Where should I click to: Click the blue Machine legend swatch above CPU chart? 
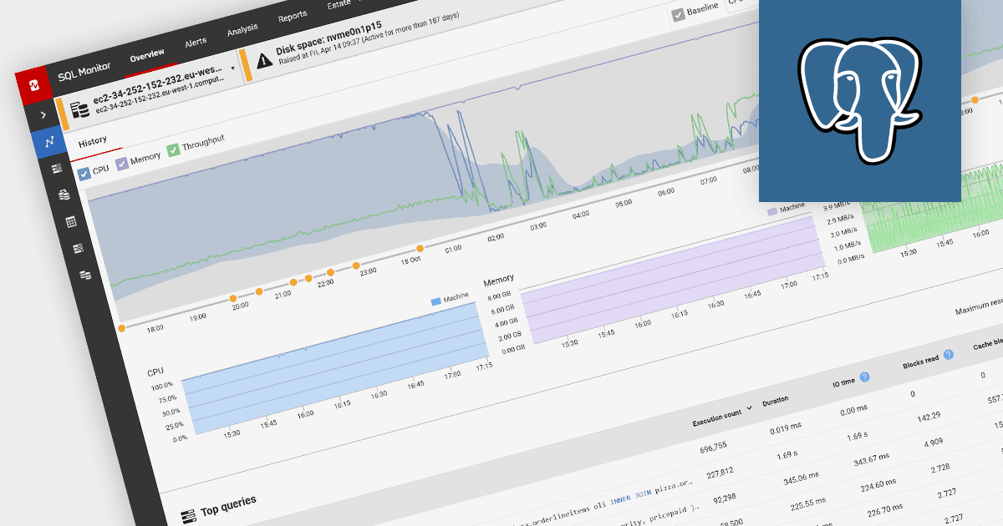(x=435, y=301)
